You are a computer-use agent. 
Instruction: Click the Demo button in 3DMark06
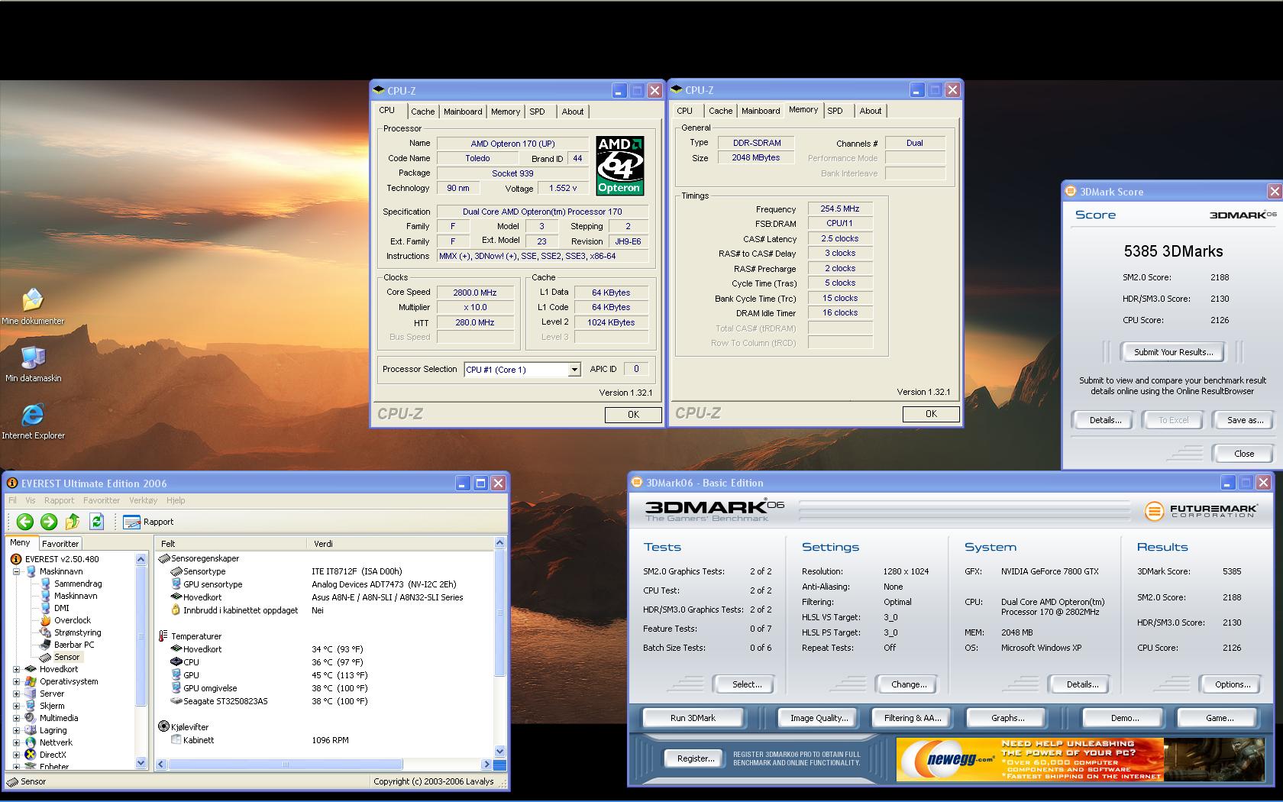point(1124,718)
